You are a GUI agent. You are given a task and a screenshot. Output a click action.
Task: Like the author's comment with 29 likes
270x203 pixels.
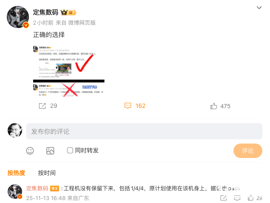[250, 198]
